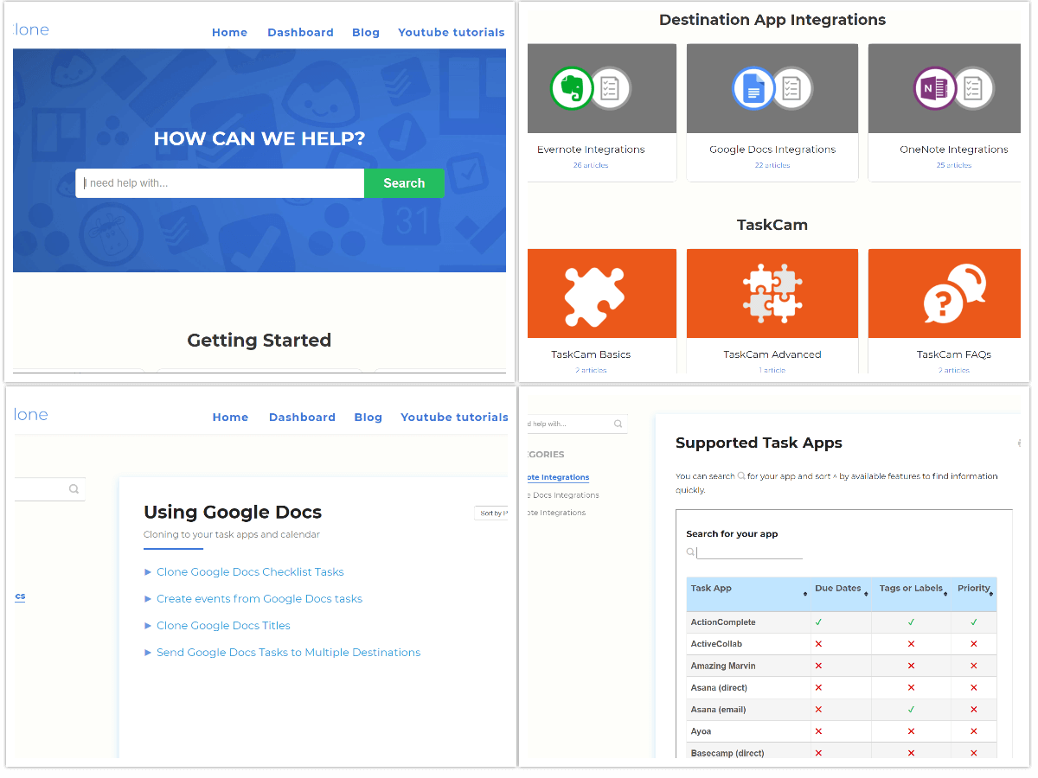Open Blog on the Using Google Docs page
The height and width of the screenshot is (778, 1038).
[x=368, y=418]
